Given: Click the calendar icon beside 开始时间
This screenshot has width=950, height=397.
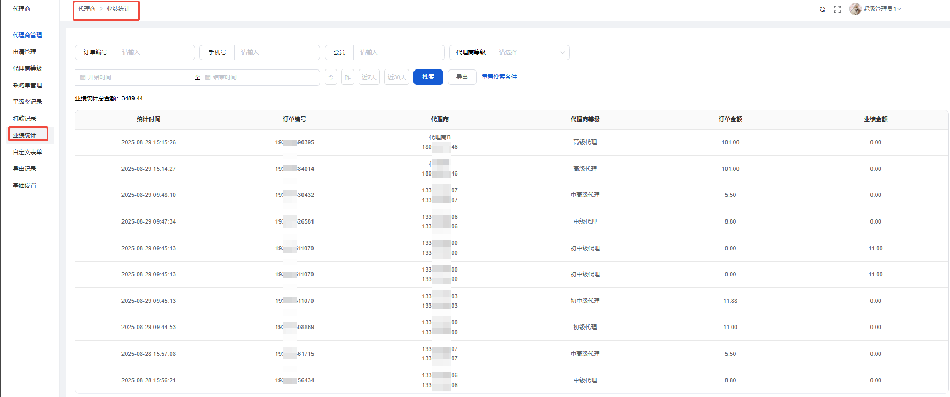Looking at the screenshot, I should click(x=83, y=77).
